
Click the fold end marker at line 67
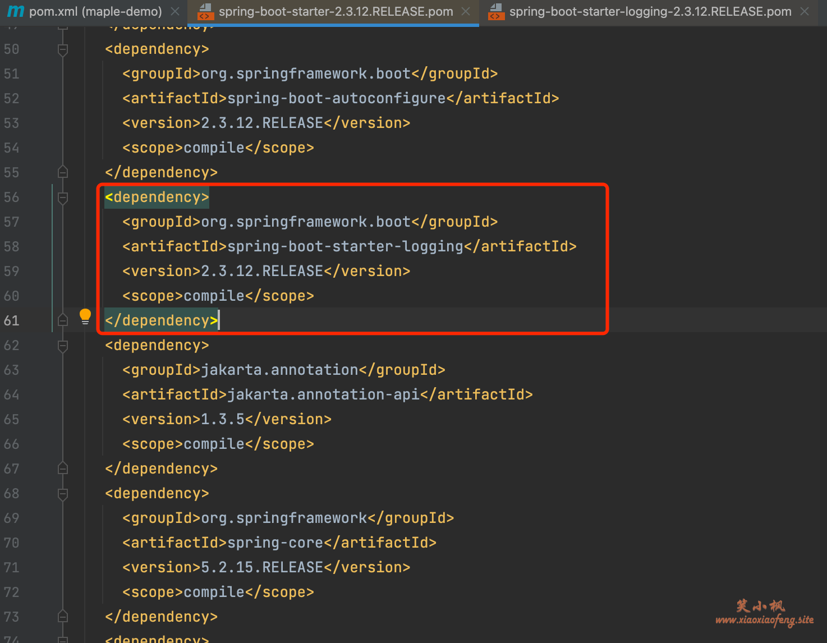63,468
